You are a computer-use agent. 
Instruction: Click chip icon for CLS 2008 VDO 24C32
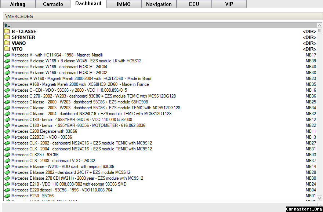pos(7,161)
